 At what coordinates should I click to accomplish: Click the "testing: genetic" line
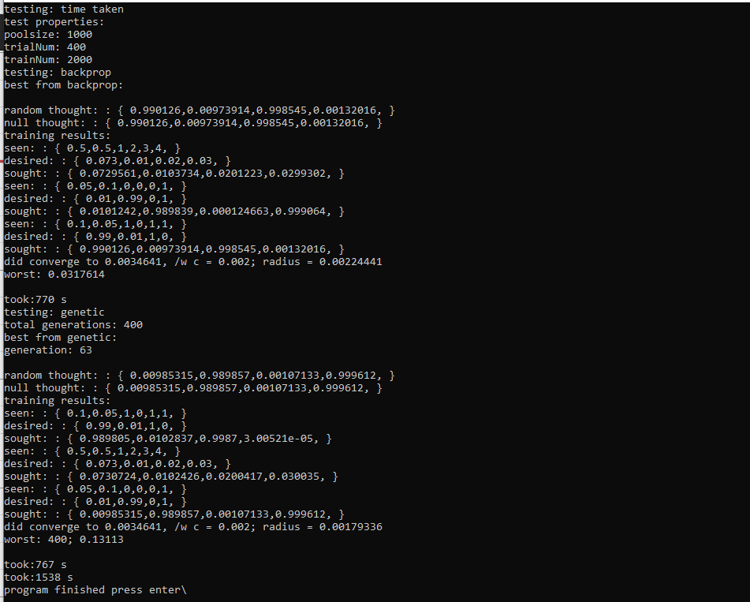54,312
